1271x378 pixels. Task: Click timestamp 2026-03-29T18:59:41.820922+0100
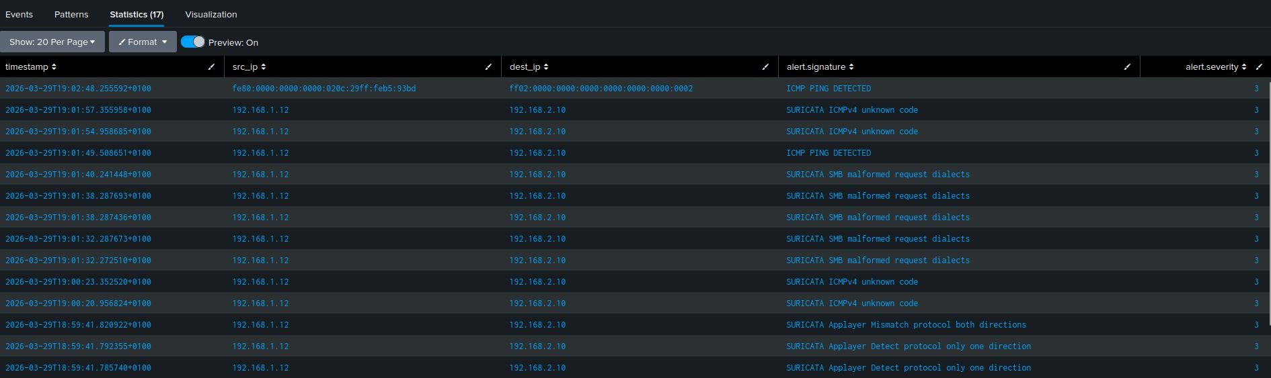click(x=78, y=324)
